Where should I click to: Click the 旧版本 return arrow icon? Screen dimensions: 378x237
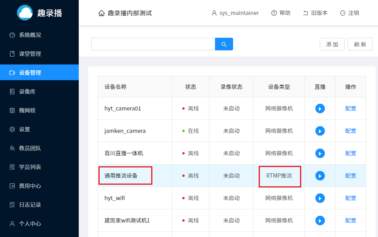[306, 13]
